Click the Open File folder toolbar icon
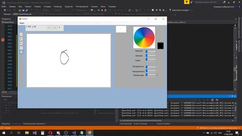This screenshot has height=136, width=242. click(20, 10)
